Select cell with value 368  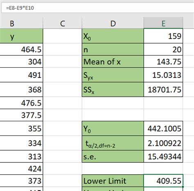point(21,89)
